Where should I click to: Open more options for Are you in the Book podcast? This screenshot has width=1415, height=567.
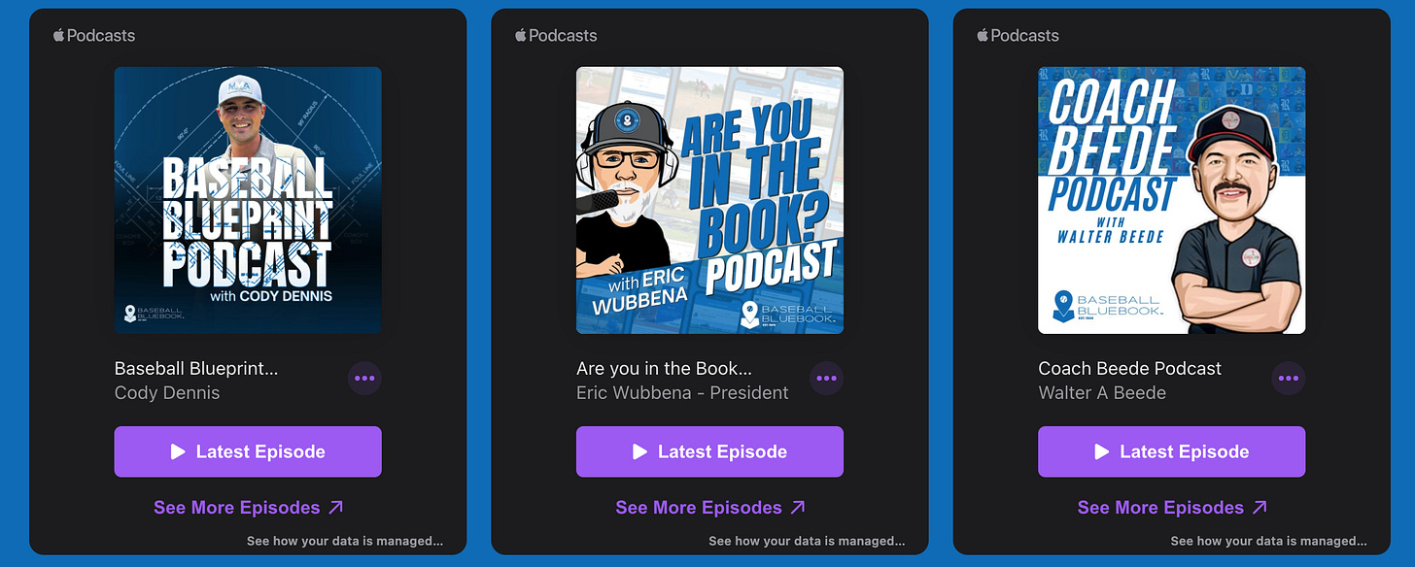pyautogui.click(x=826, y=379)
